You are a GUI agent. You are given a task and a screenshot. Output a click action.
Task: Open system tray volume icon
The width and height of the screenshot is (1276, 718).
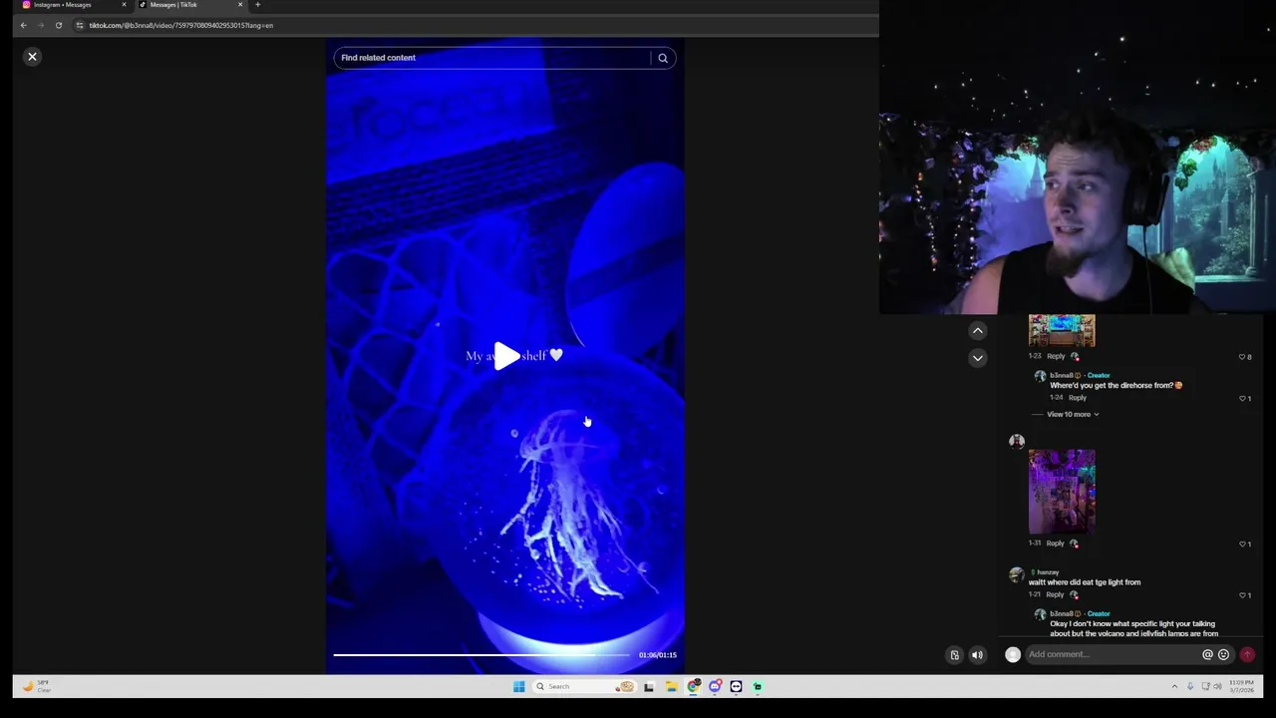click(x=1217, y=686)
